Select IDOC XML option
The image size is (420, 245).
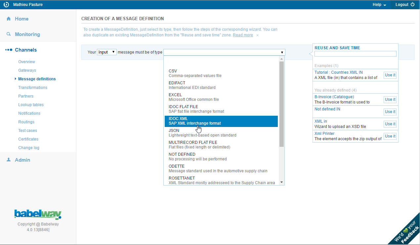(221, 121)
